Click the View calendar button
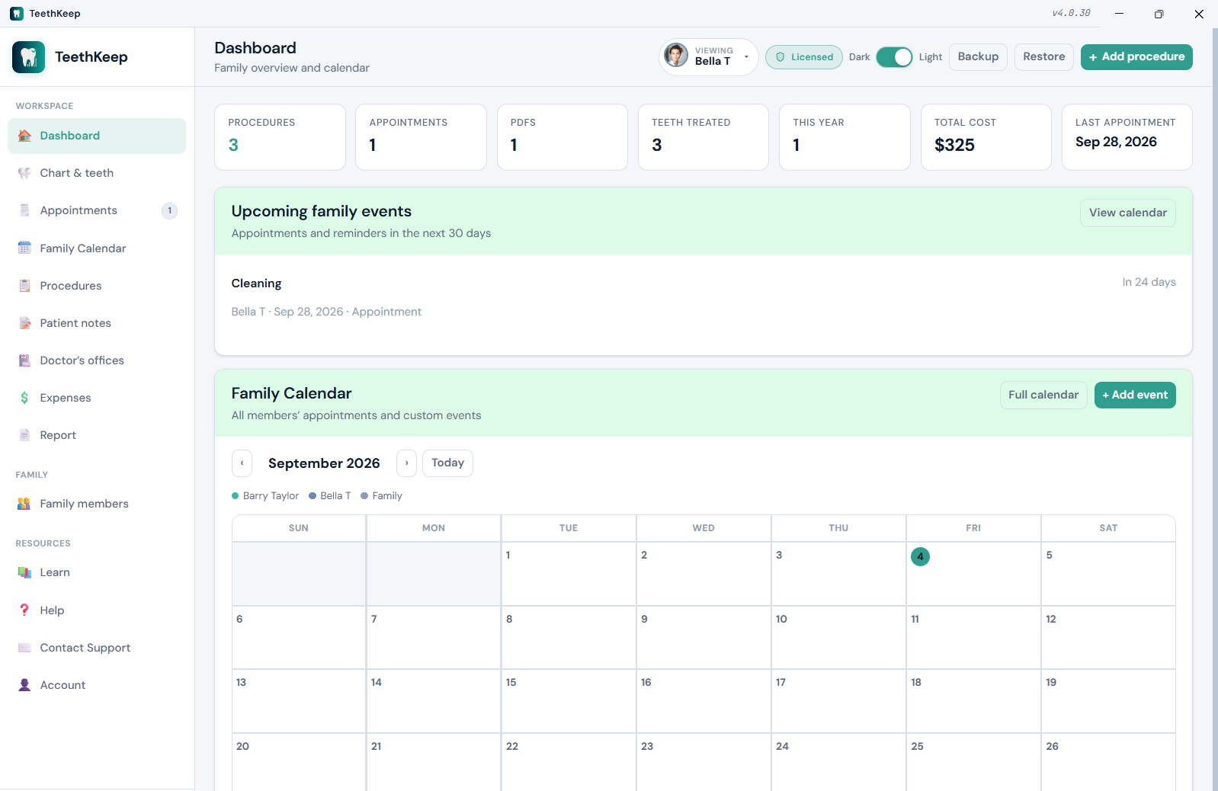Viewport: 1218px width, 791px height. 1128,213
